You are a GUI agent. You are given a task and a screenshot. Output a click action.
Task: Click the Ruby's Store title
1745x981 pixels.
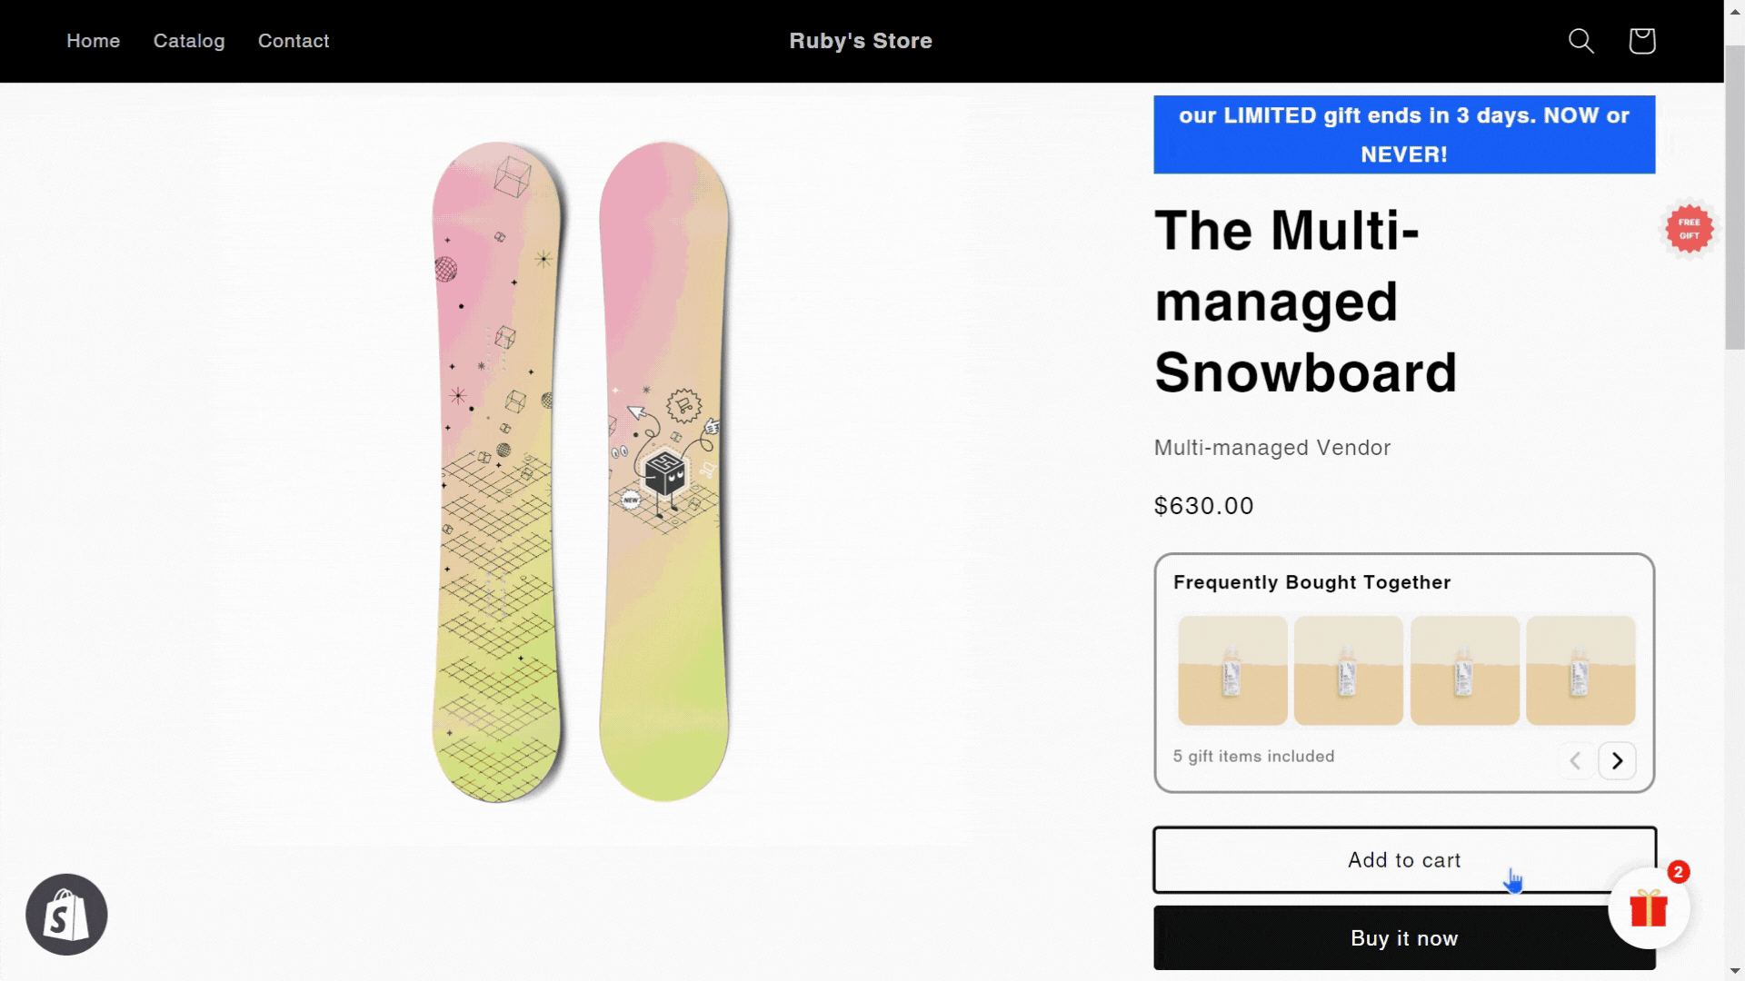pyautogui.click(x=861, y=41)
